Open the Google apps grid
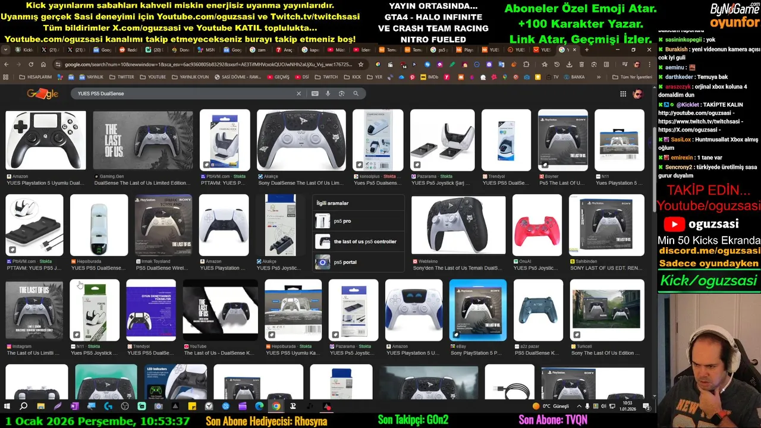Image resolution: width=761 pixels, height=428 pixels. (x=622, y=94)
